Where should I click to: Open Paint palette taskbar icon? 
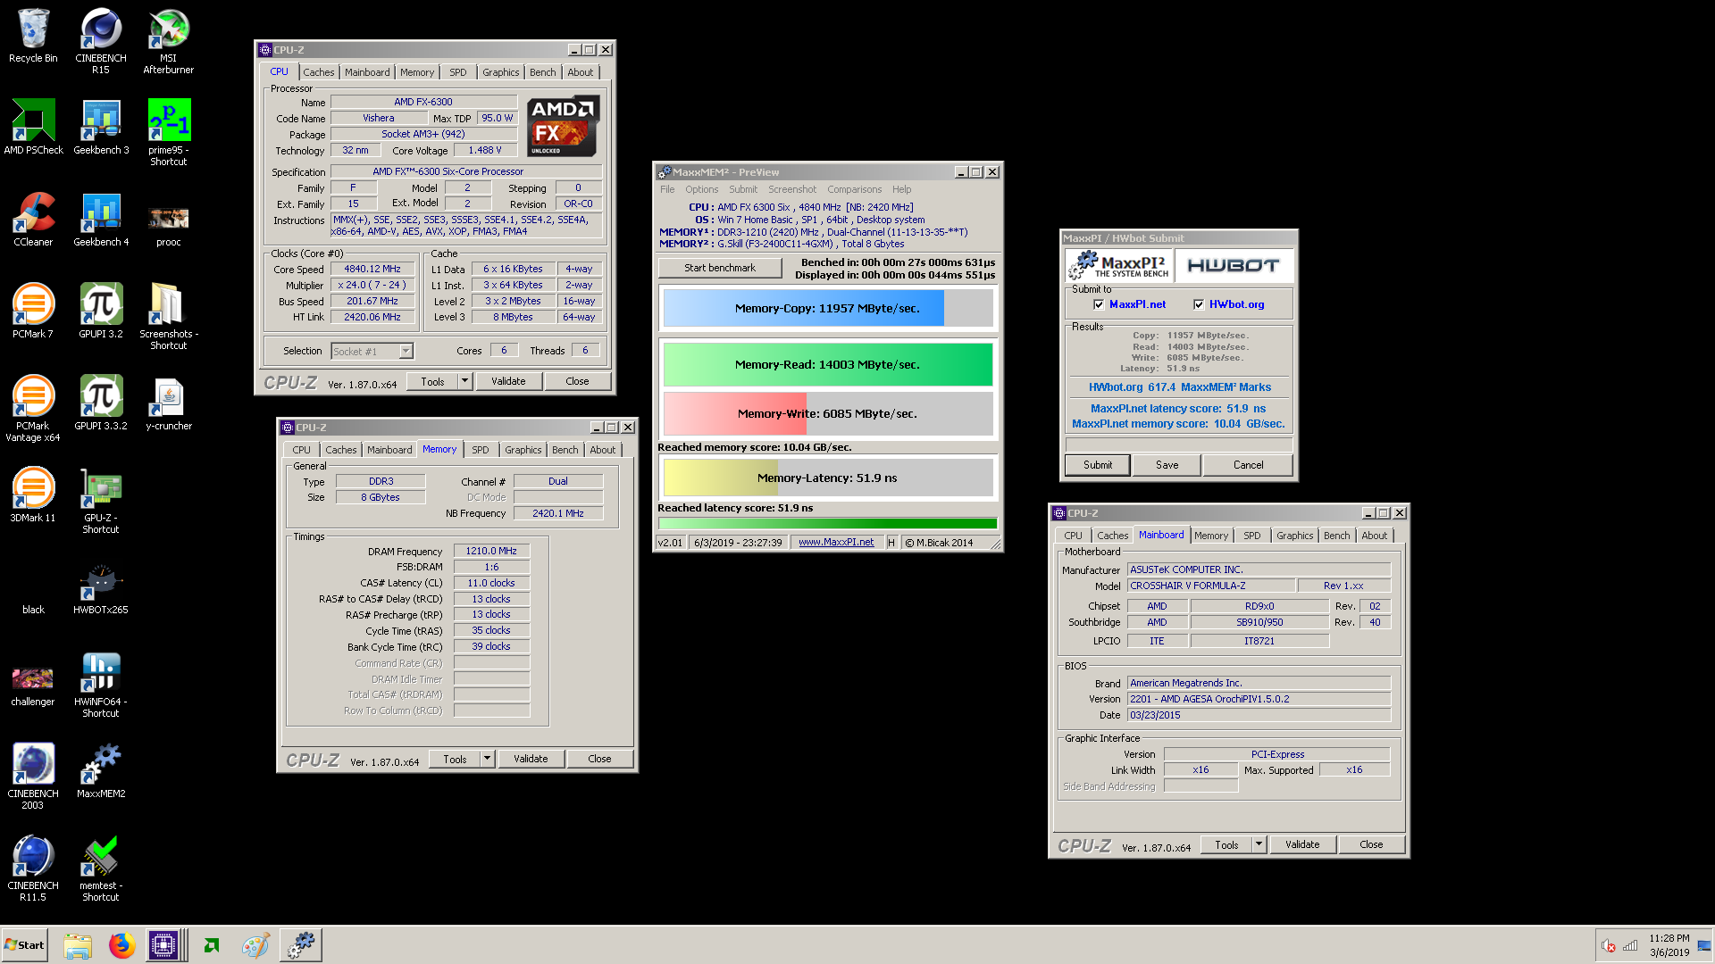tap(255, 944)
